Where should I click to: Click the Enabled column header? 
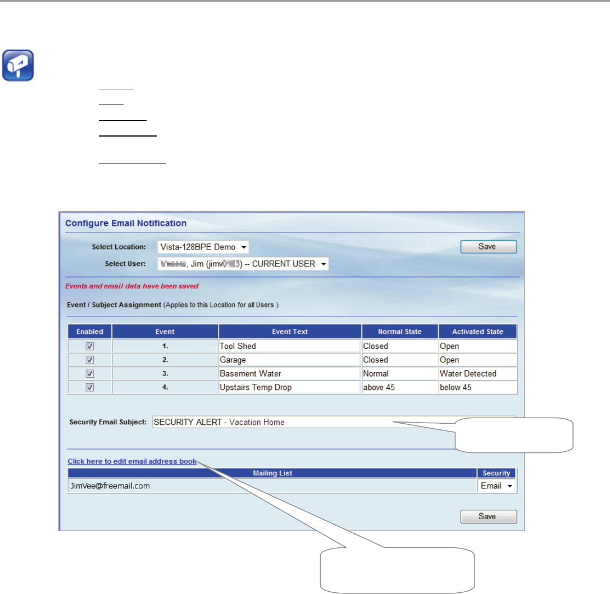tap(90, 332)
